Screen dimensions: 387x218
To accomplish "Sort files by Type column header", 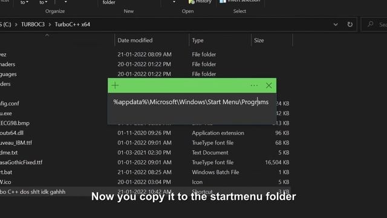I will point(198,41).
